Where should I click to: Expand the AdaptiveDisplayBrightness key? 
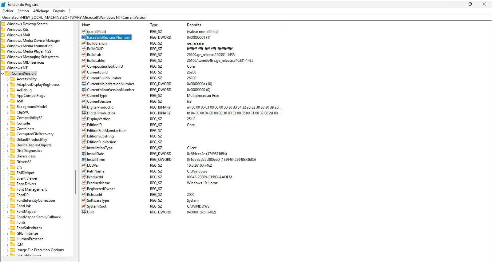[x=7, y=85]
